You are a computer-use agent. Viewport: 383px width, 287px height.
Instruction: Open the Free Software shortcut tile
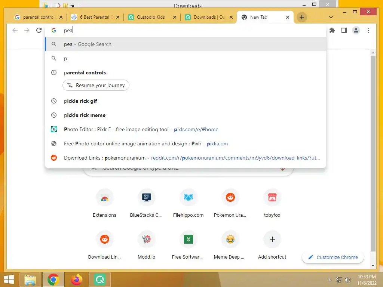click(x=189, y=245)
